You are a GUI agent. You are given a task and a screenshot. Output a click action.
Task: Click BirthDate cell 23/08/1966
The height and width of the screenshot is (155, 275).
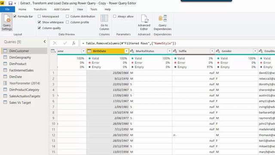coord(108,73)
